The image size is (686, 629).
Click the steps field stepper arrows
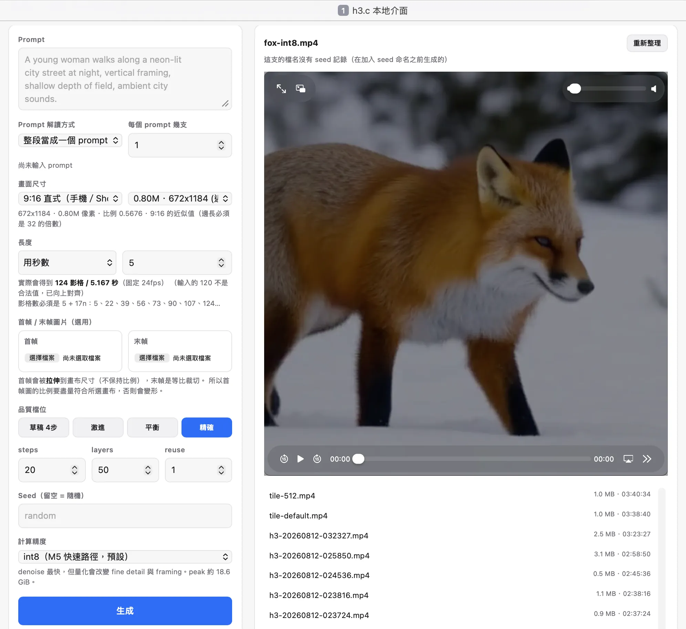pos(74,470)
